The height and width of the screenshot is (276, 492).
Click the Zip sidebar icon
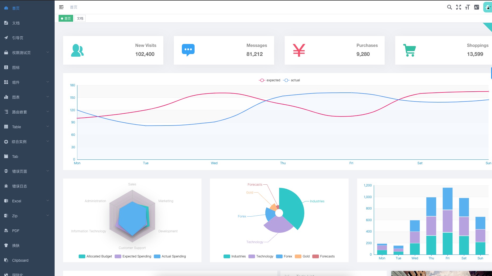click(x=6, y=216)
